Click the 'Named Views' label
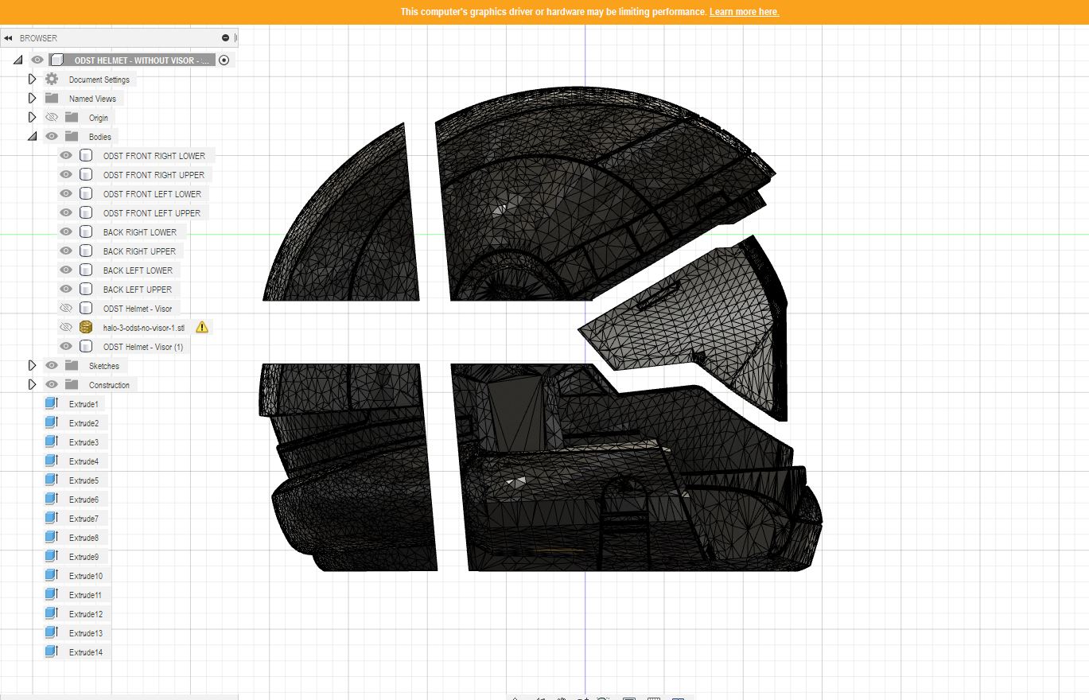 point(92,99)
